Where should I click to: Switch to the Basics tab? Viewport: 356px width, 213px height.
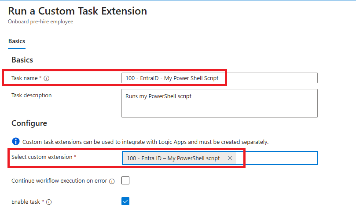pos(17,41)
